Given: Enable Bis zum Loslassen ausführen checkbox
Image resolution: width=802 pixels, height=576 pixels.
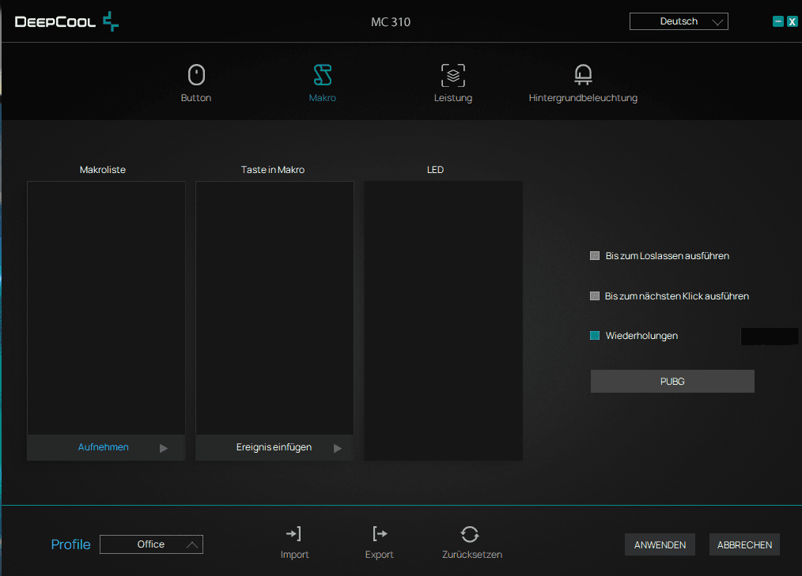Looking at the screenshot, I should click(594, 255).
